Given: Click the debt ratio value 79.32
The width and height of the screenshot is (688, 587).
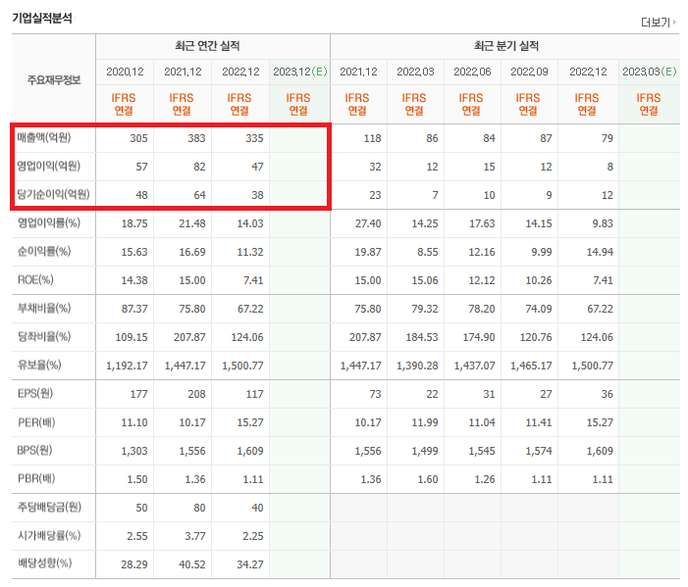Looking at the screenshot, I should pos(425,309).
